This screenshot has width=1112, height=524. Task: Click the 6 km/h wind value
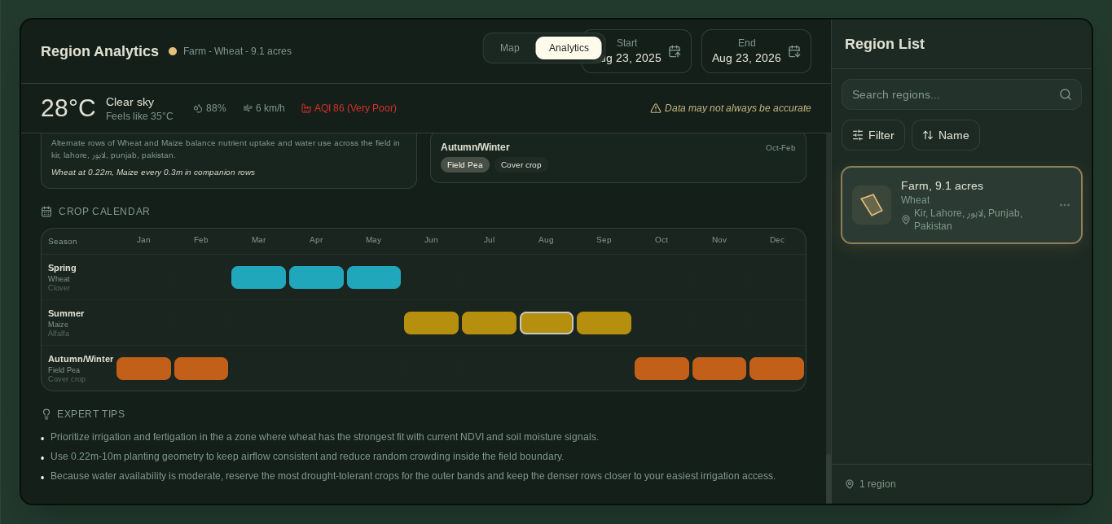pyautogui.click(x=270, y=108)
